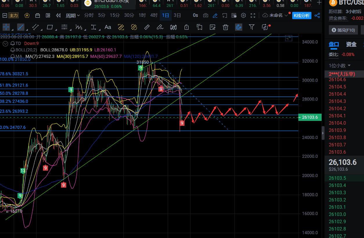This screenshot has width=364, height=238.
Task: Select the 1日 daily timeframe
Action: click(166, 15)
